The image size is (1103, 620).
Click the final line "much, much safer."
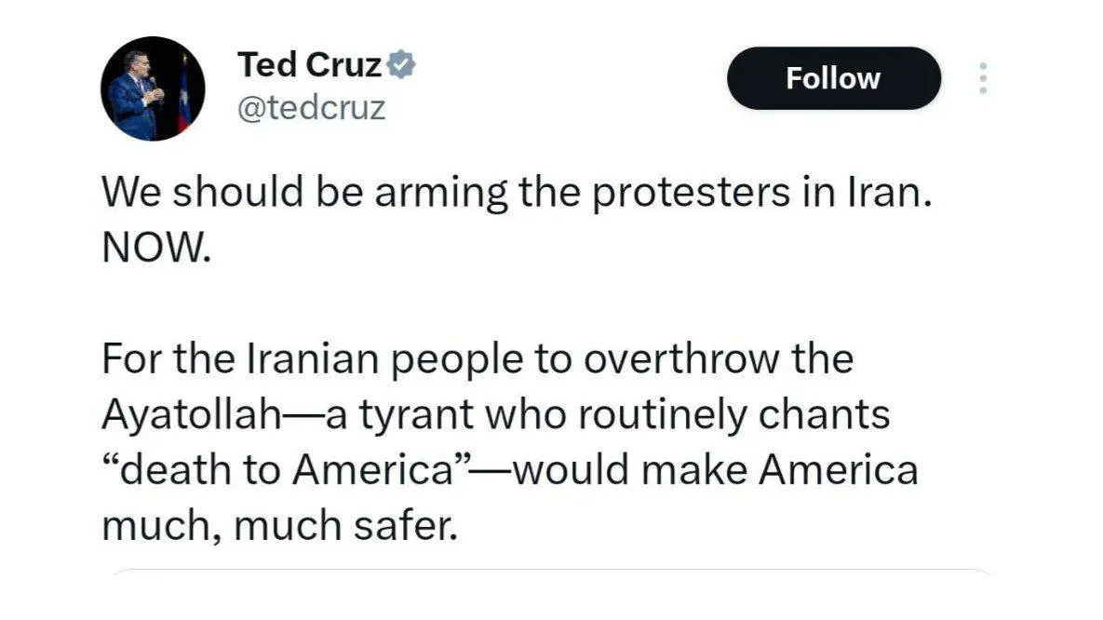(x=280, y=526)
